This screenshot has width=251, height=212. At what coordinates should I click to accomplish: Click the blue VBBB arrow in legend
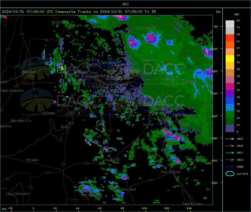(230, 167)
